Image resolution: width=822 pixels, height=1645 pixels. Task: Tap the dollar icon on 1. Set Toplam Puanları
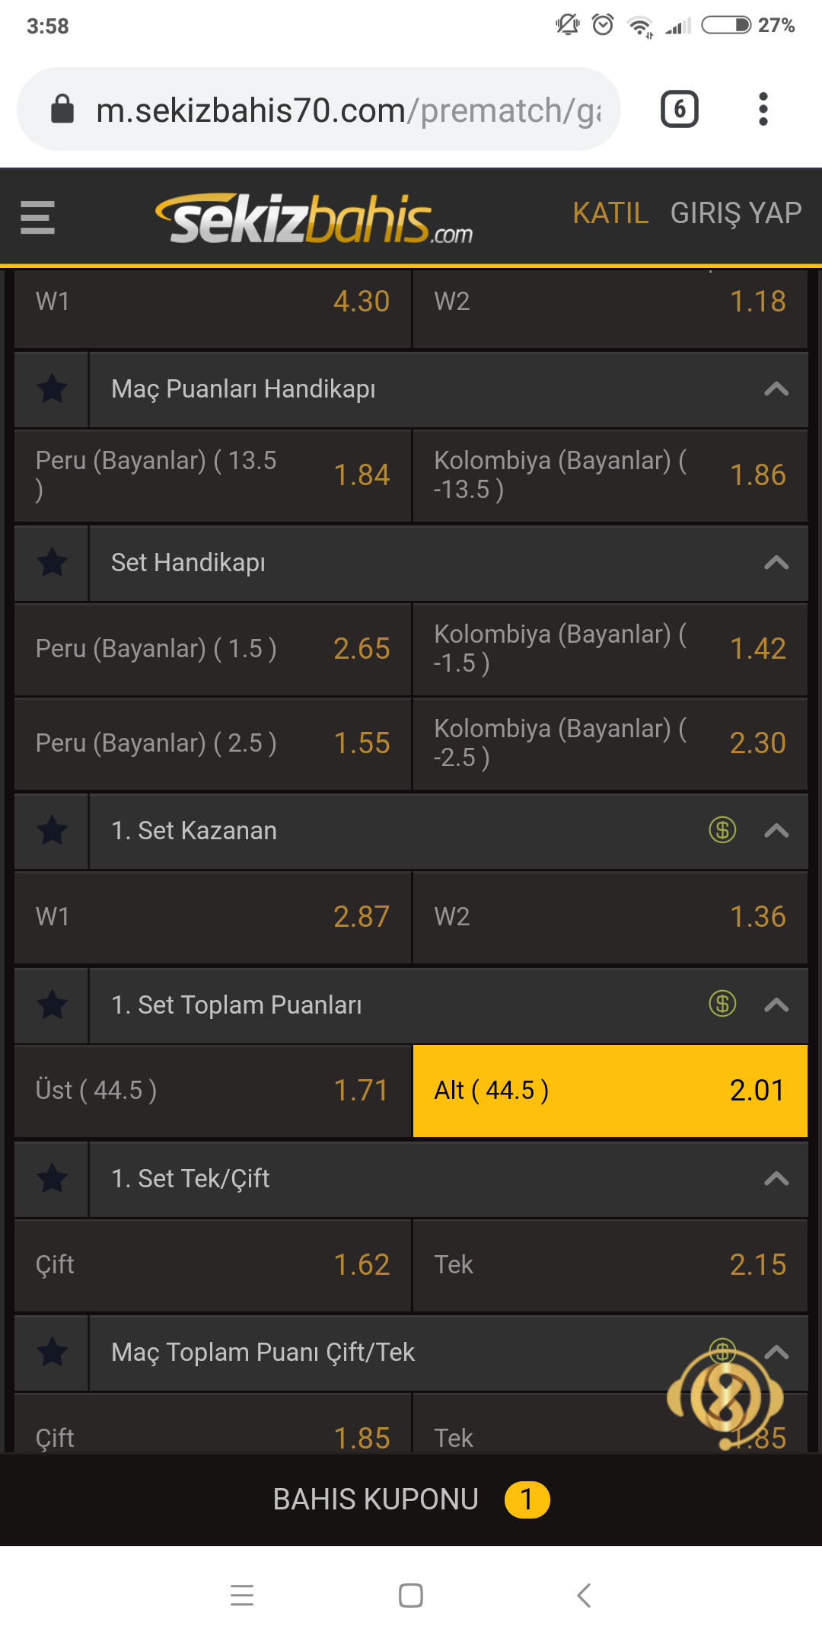(x=722, y=1004)
